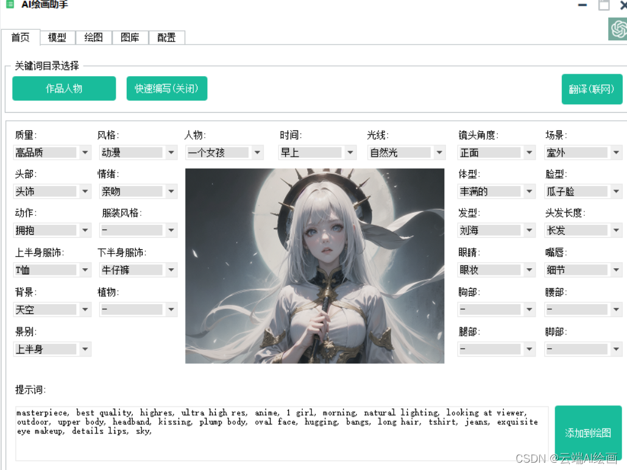627x470 pixels.
Task: Expand the 下半身服饰 dropdown showing 牛仔裤
Action: click(x=138, y=270)
